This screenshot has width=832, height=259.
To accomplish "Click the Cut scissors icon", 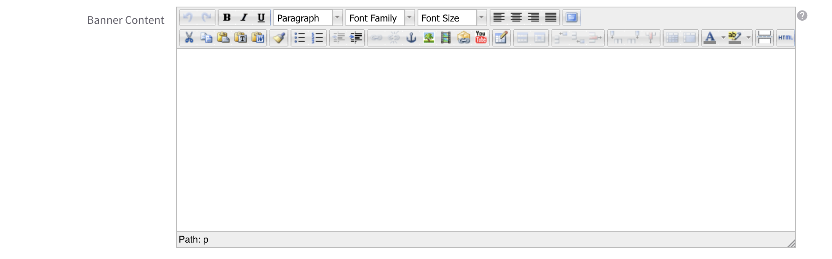I will click(189, 38).
